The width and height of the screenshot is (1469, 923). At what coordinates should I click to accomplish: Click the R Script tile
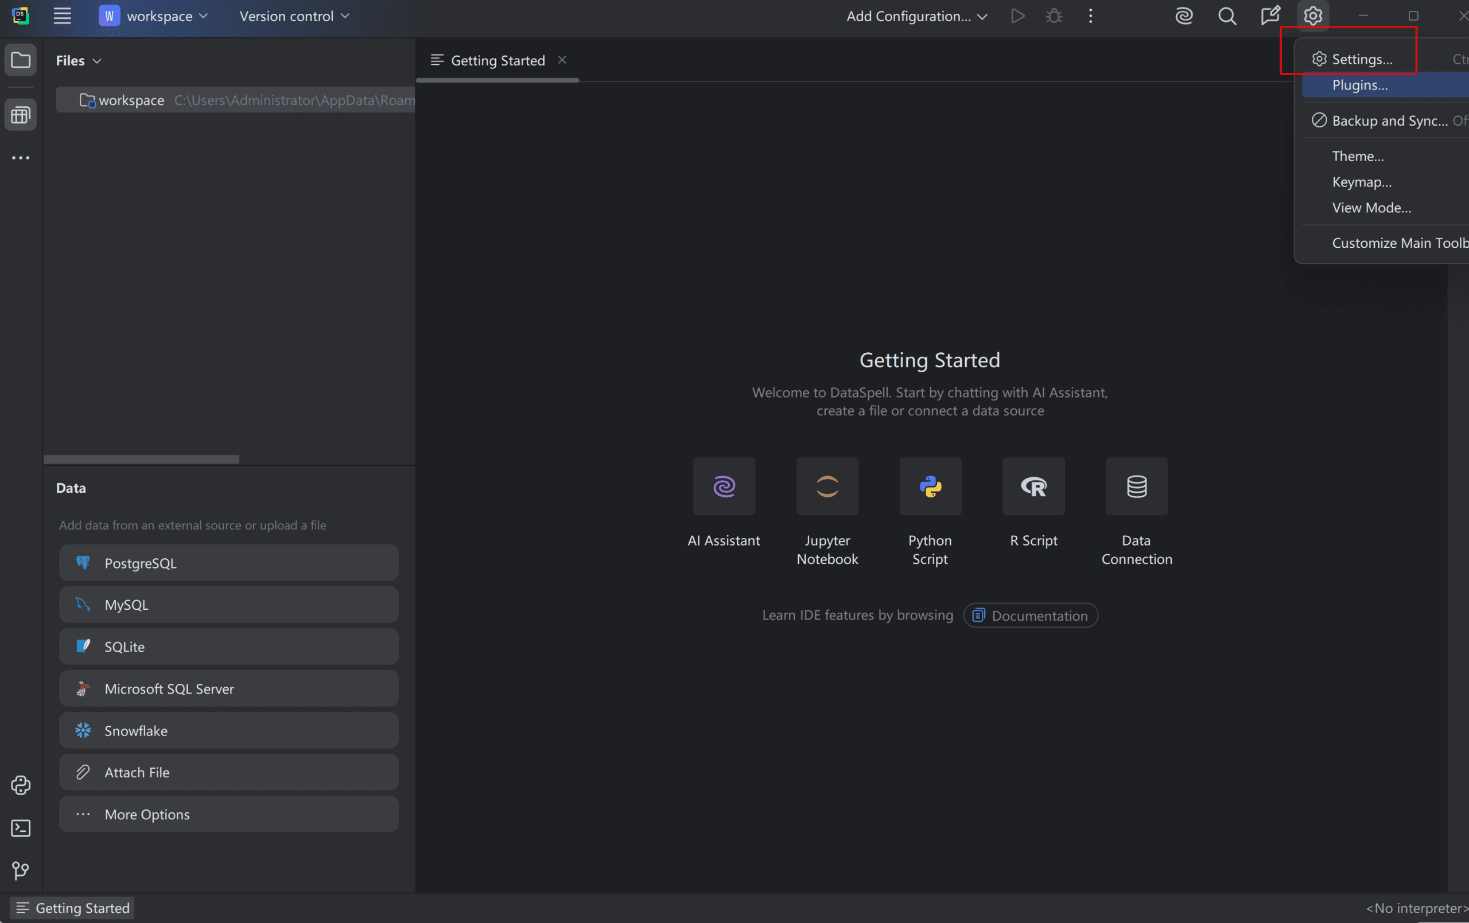(1033, 486)
